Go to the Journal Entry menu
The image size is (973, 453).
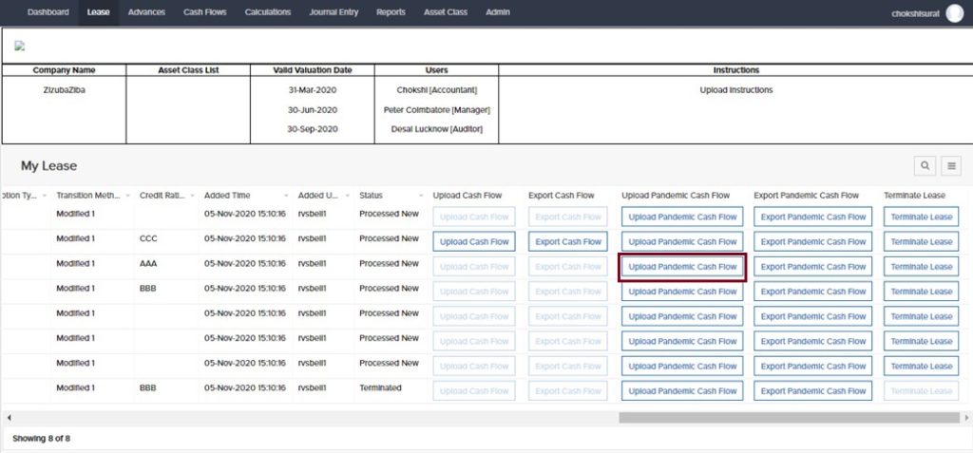[x=334, y=12]
